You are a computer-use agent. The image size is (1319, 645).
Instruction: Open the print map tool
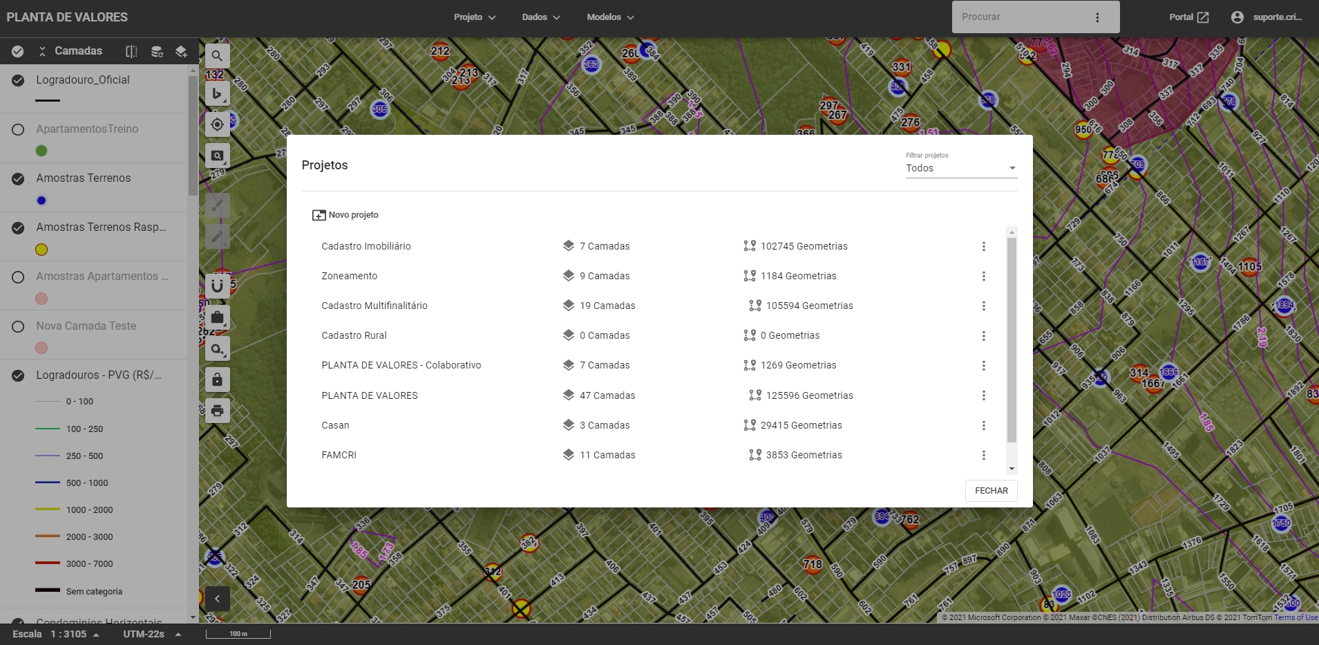click(x=217, y=411)
